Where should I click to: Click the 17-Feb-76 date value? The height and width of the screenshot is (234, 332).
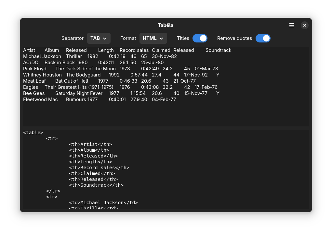206,87
